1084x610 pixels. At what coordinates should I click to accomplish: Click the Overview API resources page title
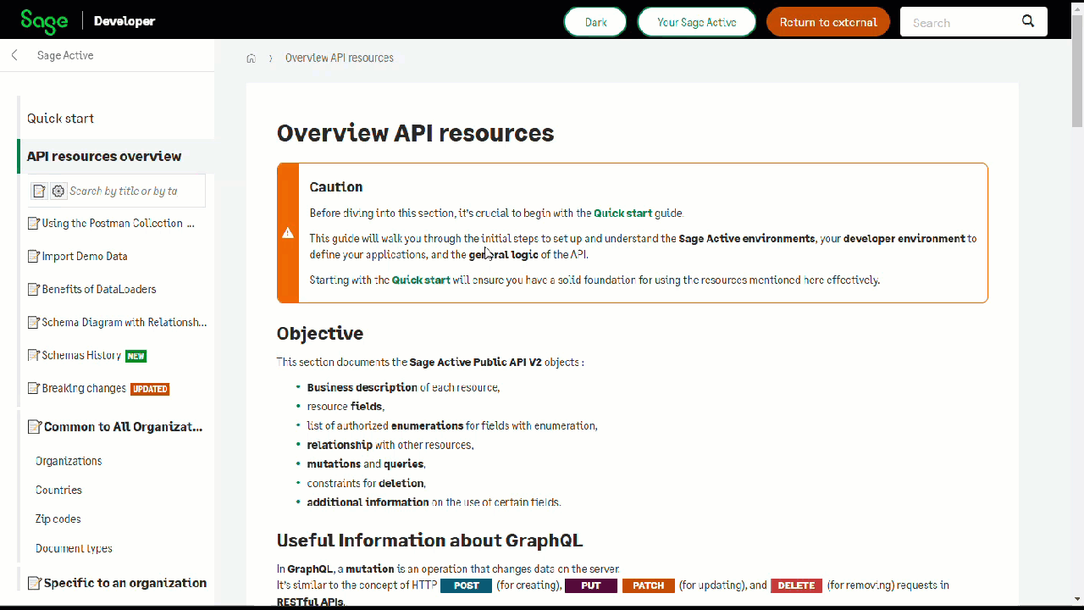416,133
